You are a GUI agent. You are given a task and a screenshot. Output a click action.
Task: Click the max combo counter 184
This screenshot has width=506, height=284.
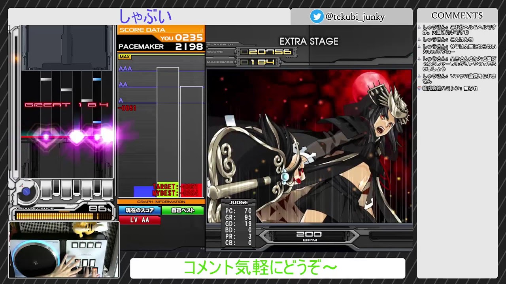(x=258, y=62)
